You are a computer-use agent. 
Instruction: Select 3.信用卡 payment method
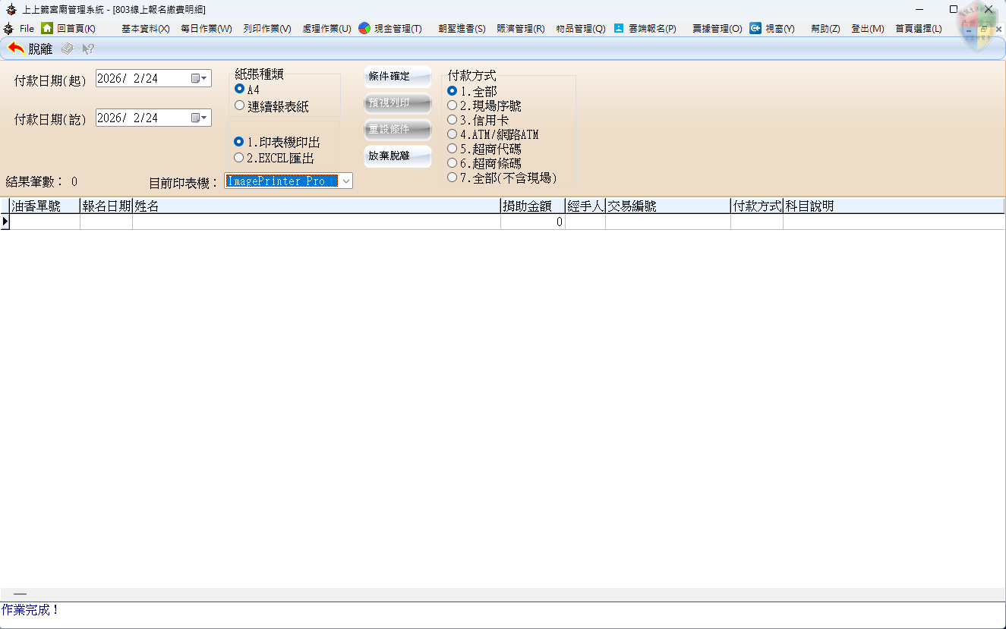pos(453,120)
